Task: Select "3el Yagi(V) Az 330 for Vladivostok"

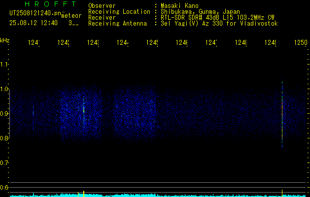Action: click(219, 24)
